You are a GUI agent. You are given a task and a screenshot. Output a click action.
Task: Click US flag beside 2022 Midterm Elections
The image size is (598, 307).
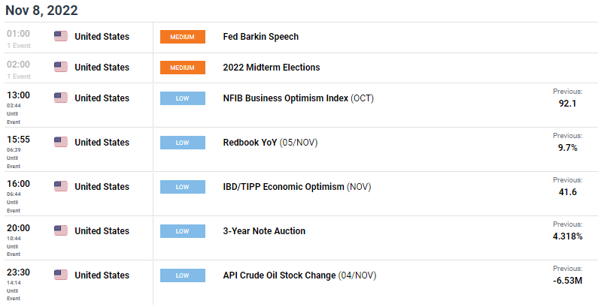61,67
